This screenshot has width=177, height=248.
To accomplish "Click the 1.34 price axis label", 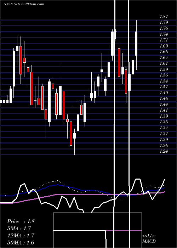I will (164, 128).
